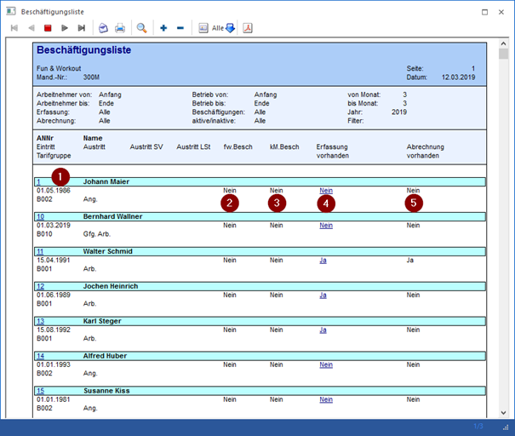Zoom in with the plus icon

click(163, 28)
